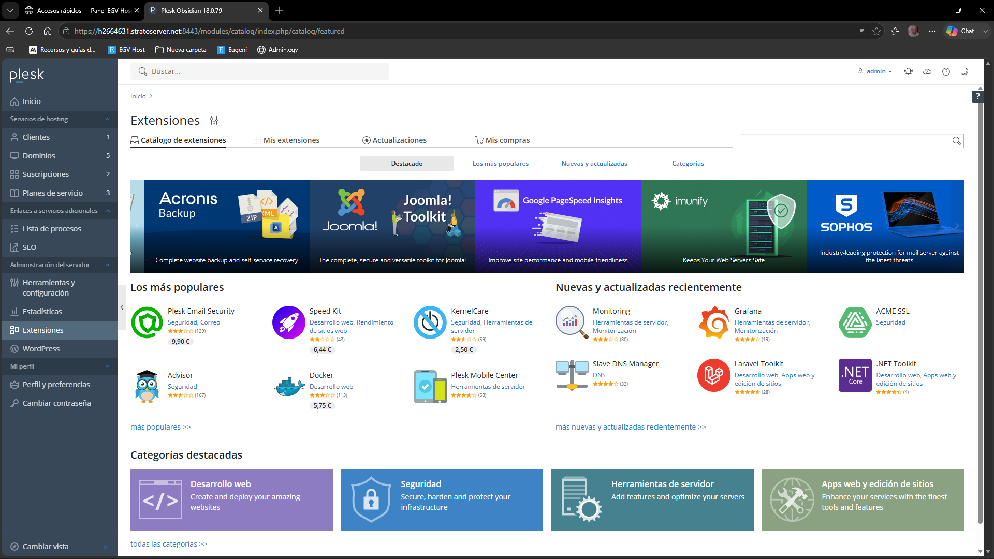
Task: Open Admin.egv bookmark
Action: (277, 50)
